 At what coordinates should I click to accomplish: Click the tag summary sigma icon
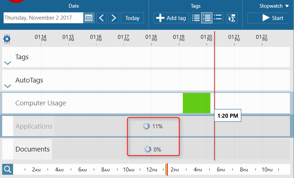(231, 18)
